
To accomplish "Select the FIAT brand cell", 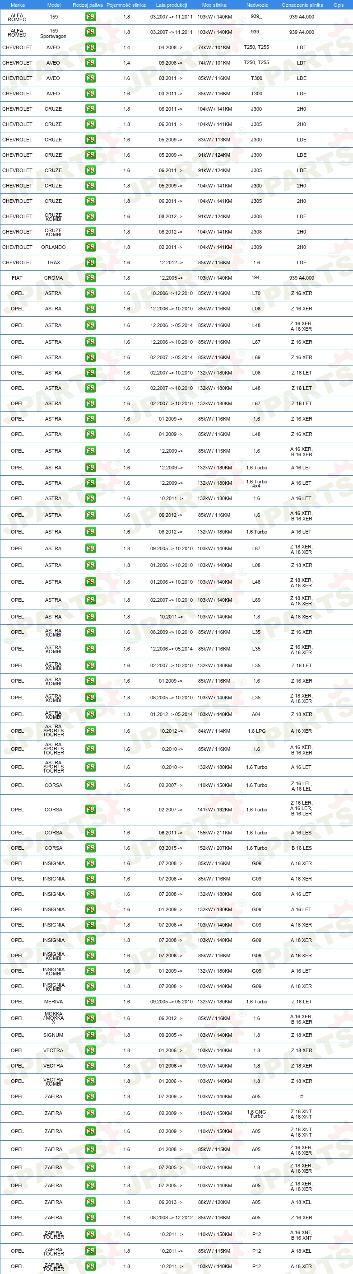I will (17, 278).
